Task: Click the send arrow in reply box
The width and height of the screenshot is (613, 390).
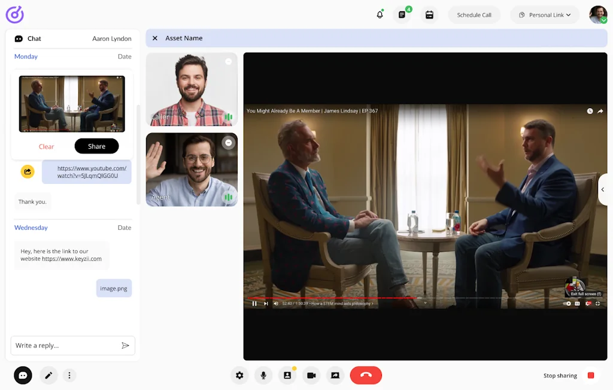Action: point(125,345)
